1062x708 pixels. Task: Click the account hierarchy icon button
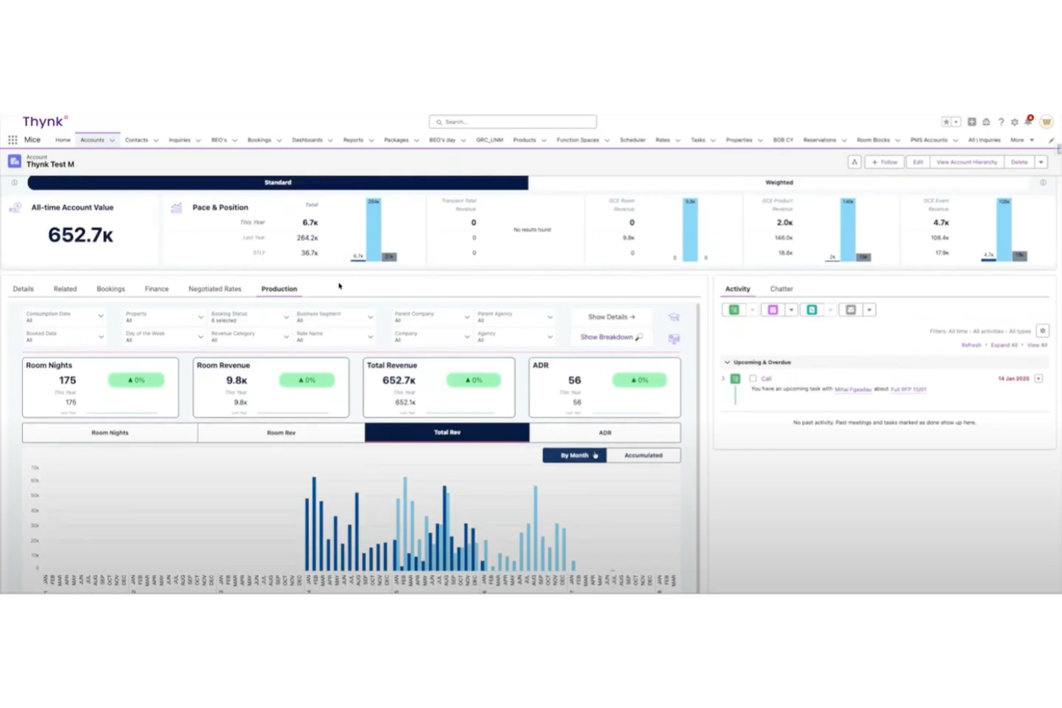click(855, 162)
